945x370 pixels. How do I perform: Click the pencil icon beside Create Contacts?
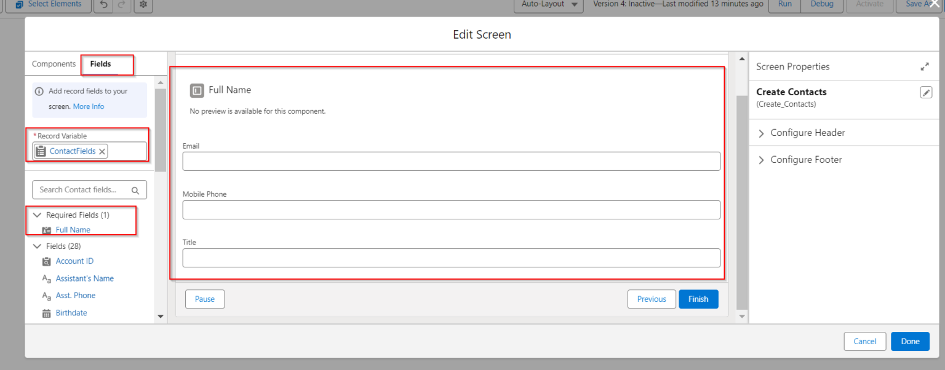tap(926, 92)
